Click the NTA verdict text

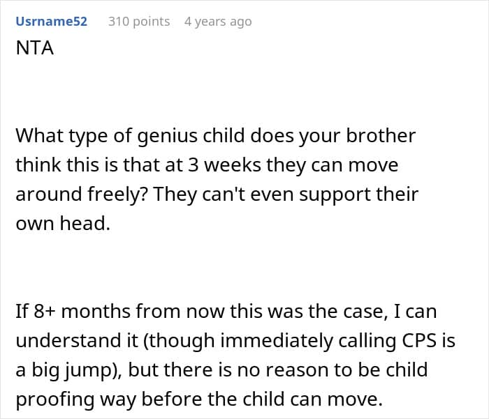coord(35,48)
